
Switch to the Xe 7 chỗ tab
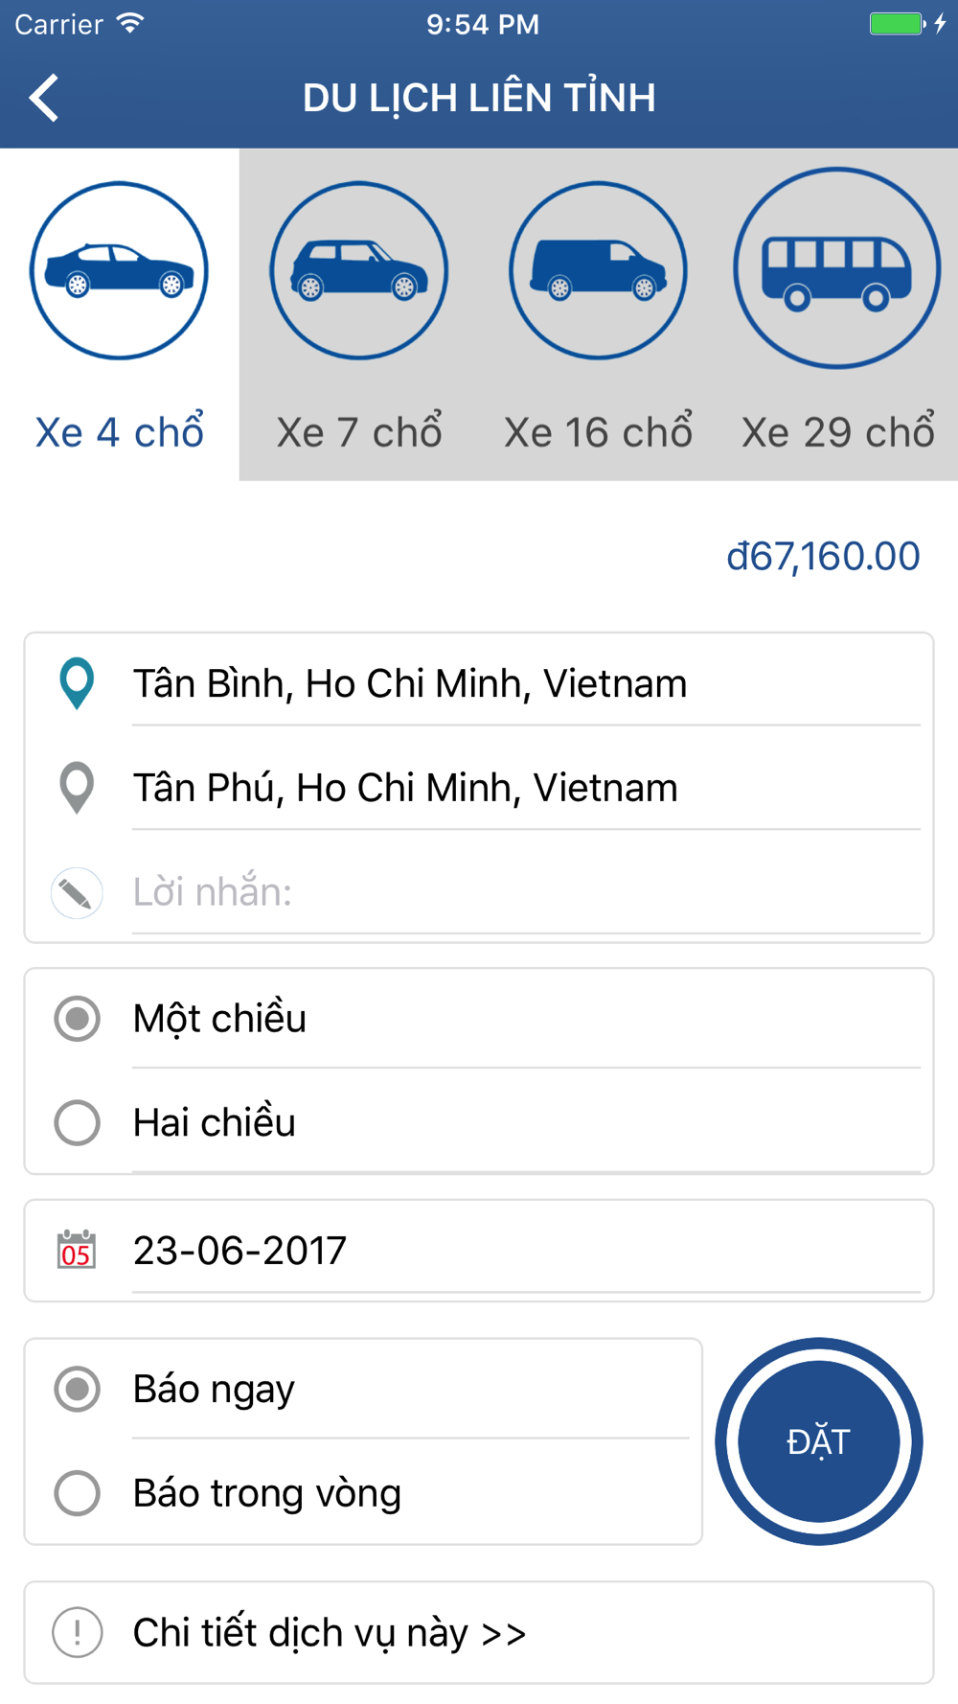[x=359, y=432]
